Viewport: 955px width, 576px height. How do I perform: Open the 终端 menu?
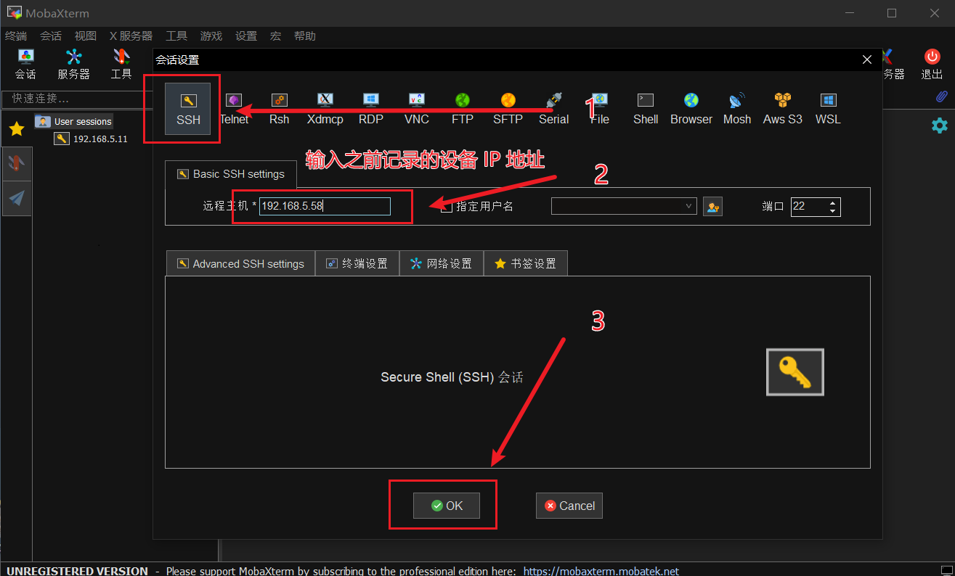coord(16,36)
